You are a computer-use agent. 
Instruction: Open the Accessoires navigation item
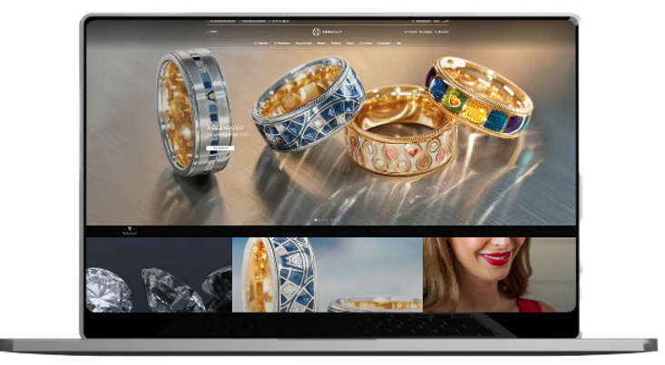pos(385,43)
